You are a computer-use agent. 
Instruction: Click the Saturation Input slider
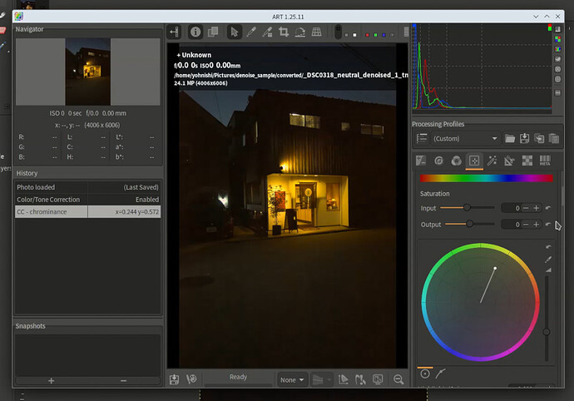[467, 207]
